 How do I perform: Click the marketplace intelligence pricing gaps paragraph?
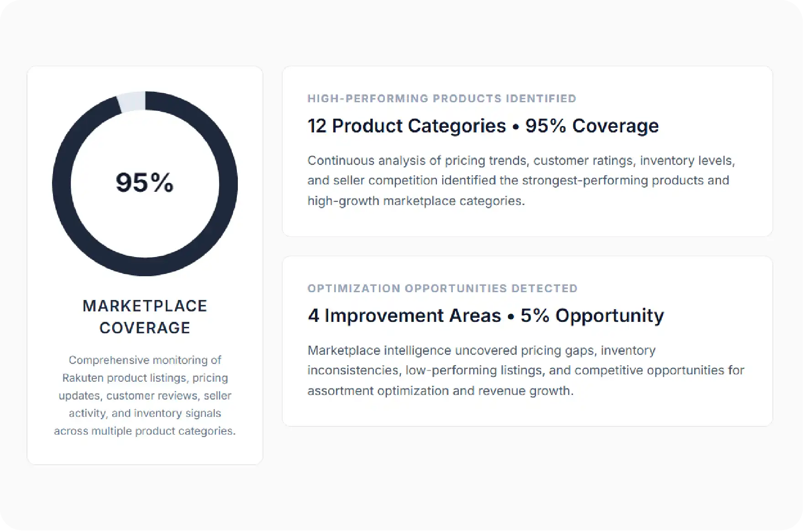tap(526, 371)
